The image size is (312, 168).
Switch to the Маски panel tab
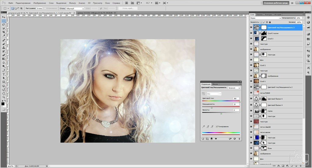pyautogui.click(x=215, y=84)
